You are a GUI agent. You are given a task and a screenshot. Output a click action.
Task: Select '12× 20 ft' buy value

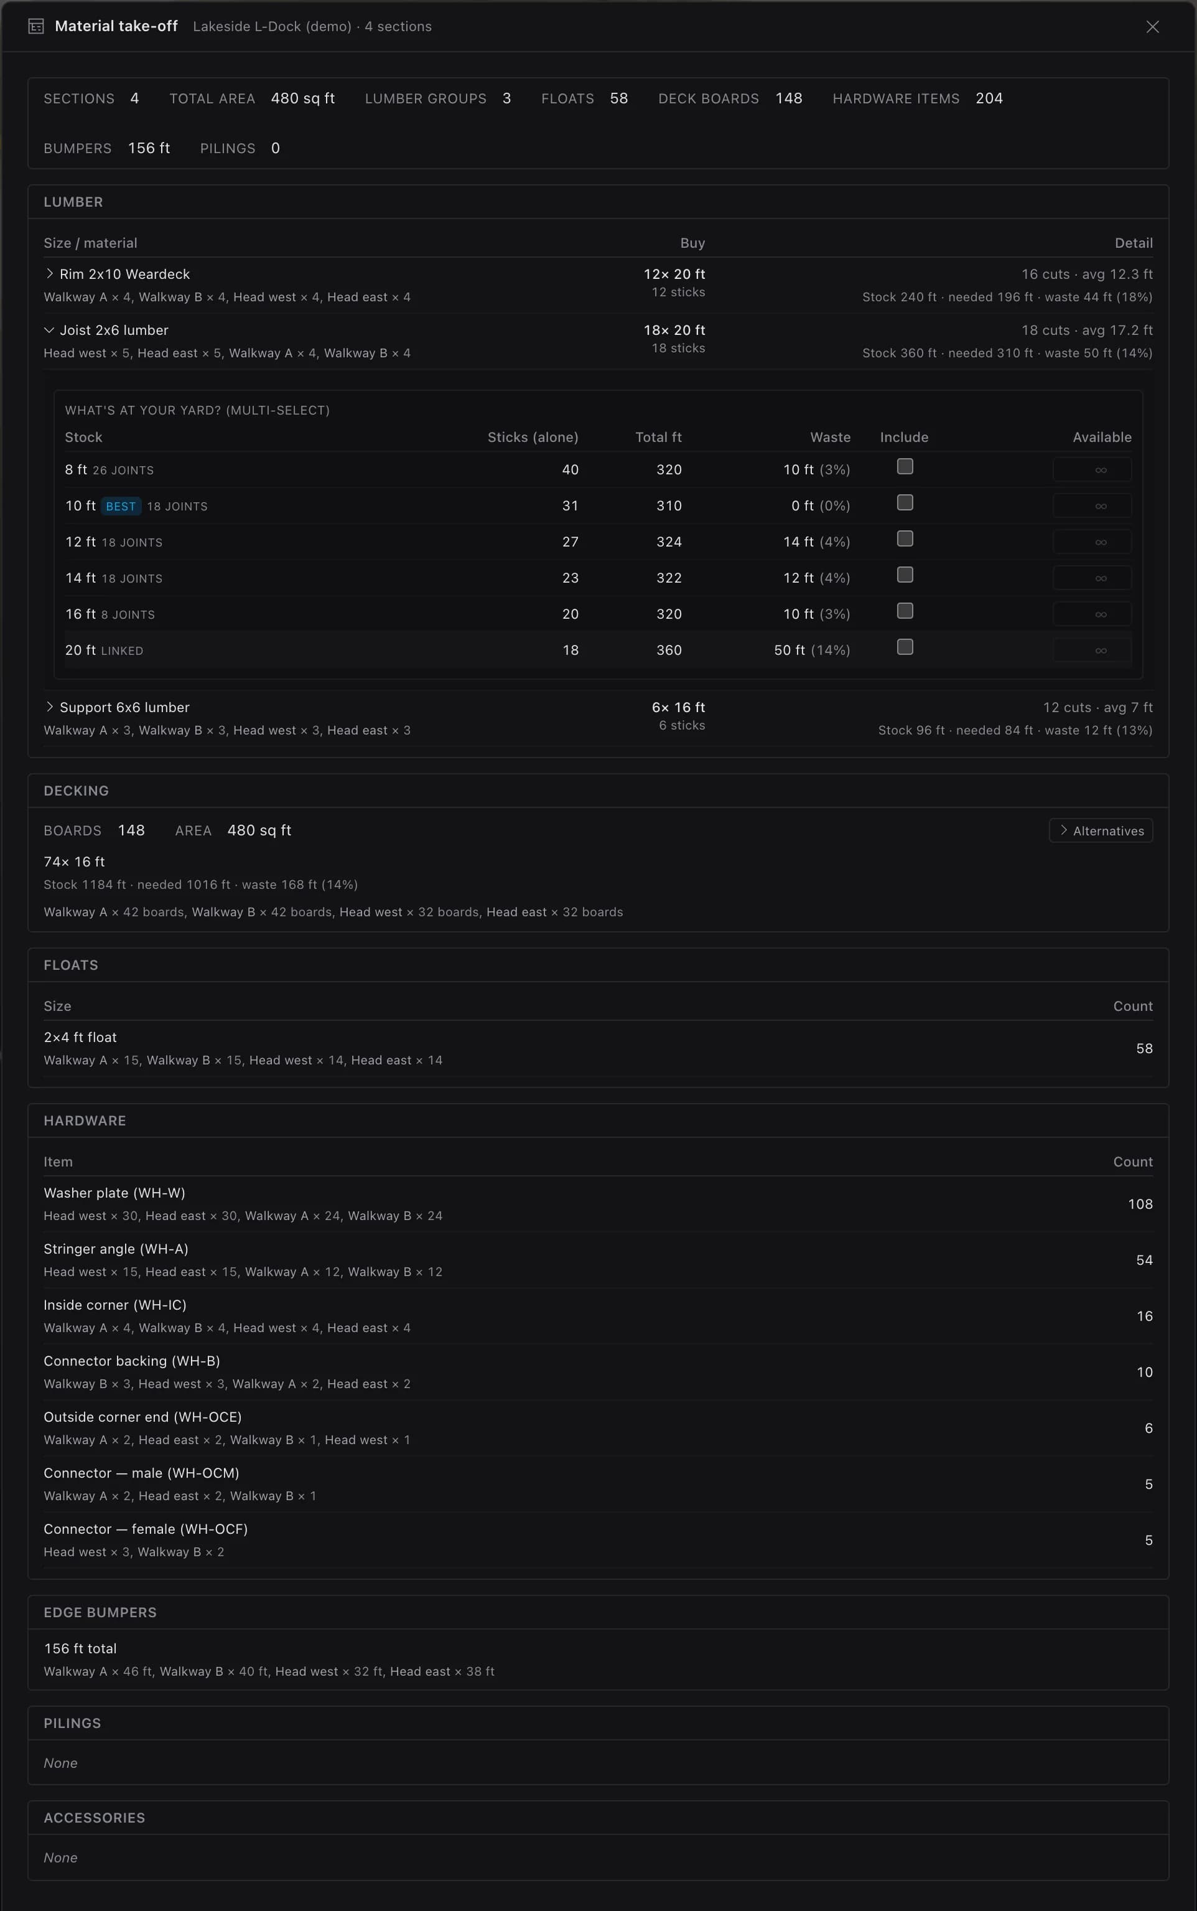pyautogui.click(x=674, y=274)
